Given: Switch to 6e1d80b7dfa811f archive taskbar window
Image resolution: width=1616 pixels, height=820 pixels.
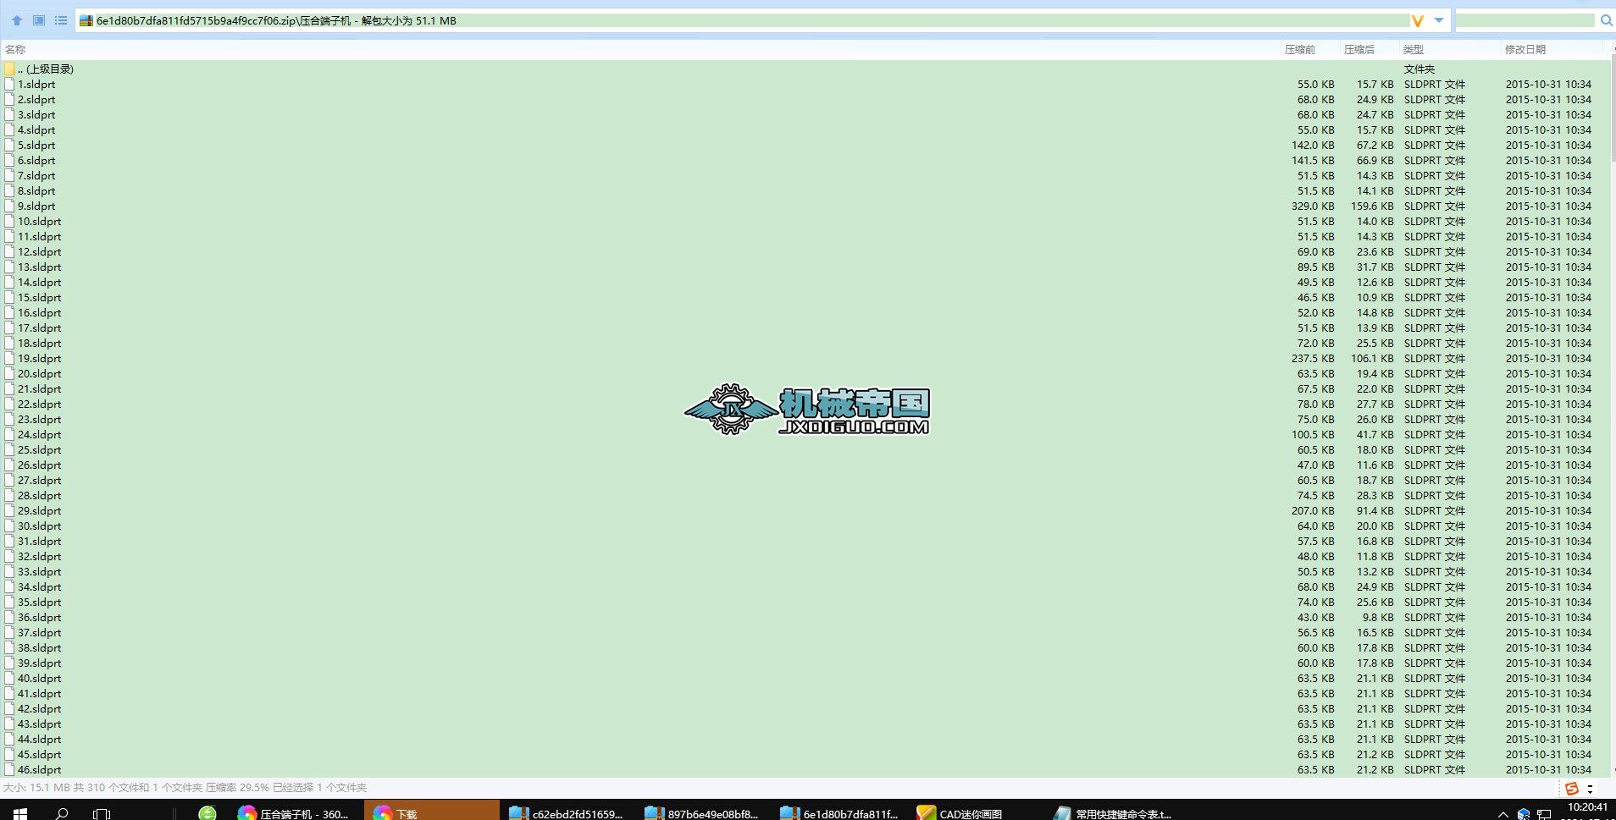Looking at the screenshot, I should [838, 812].
